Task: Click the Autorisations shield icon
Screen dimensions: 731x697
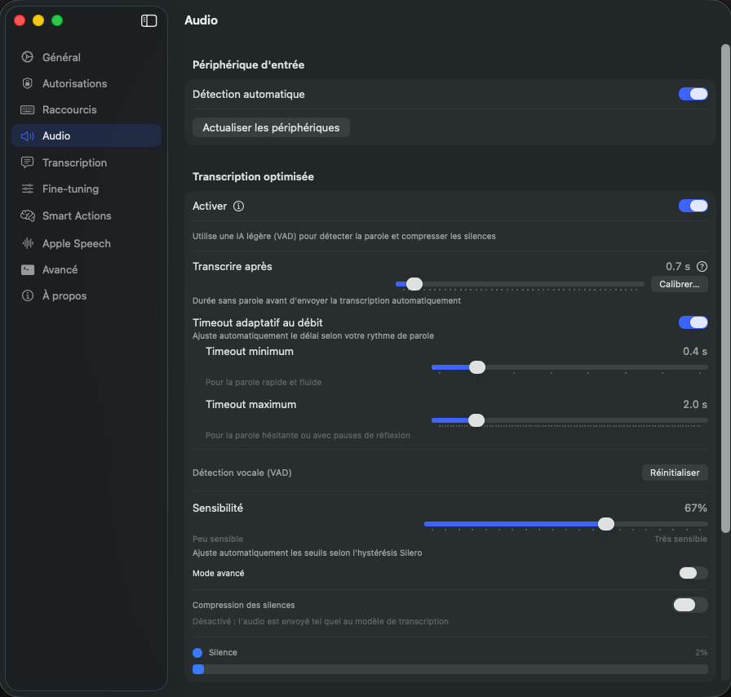Action: pyautogui.click(x=28, y=83)
